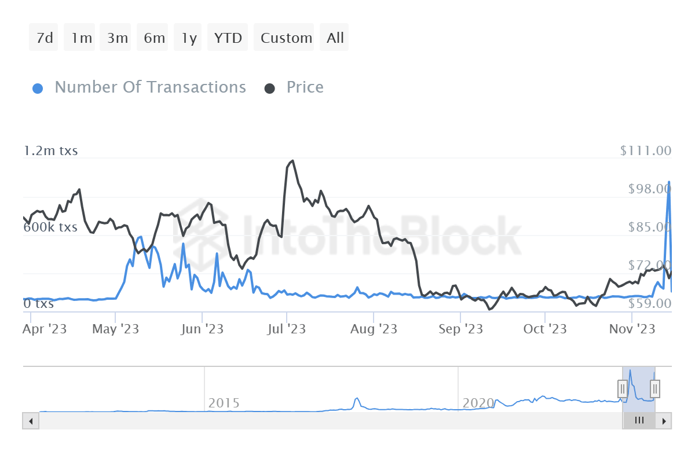Switch to the 1m time range tab

pyautogui.click(x=79, y=37)
